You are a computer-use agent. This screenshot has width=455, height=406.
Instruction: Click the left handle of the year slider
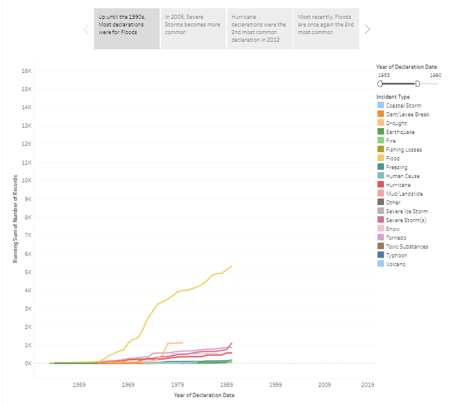(x=379, y=84)
